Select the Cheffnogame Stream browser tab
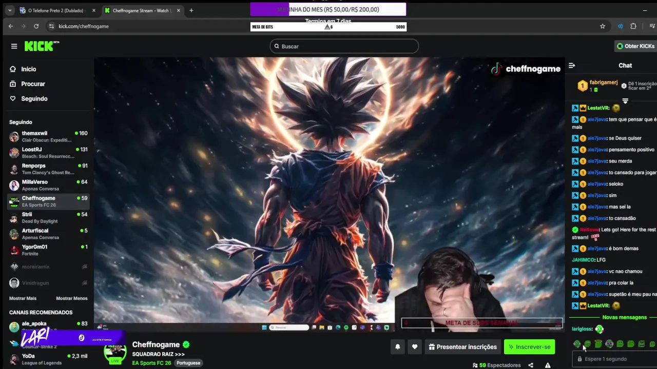Viewport: 657px width, 369px height. 142,10
